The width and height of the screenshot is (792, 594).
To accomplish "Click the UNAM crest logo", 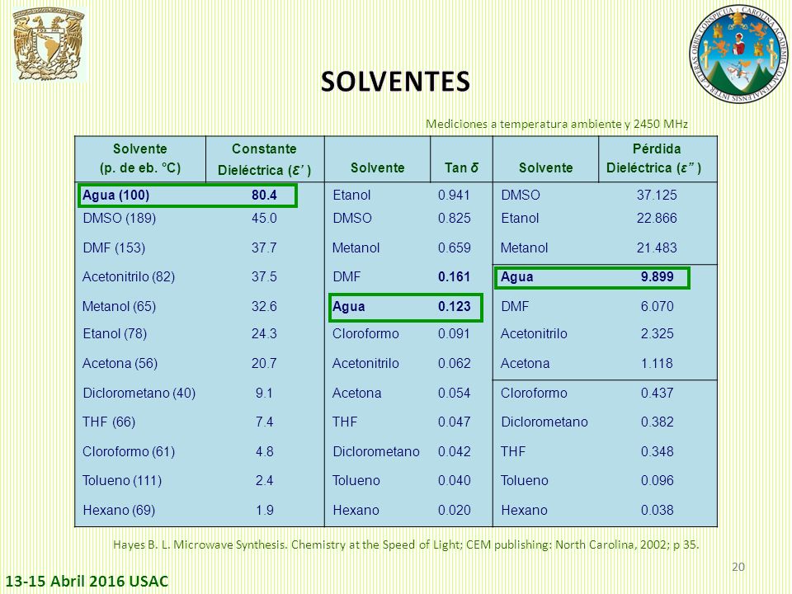I will point(49,45).
